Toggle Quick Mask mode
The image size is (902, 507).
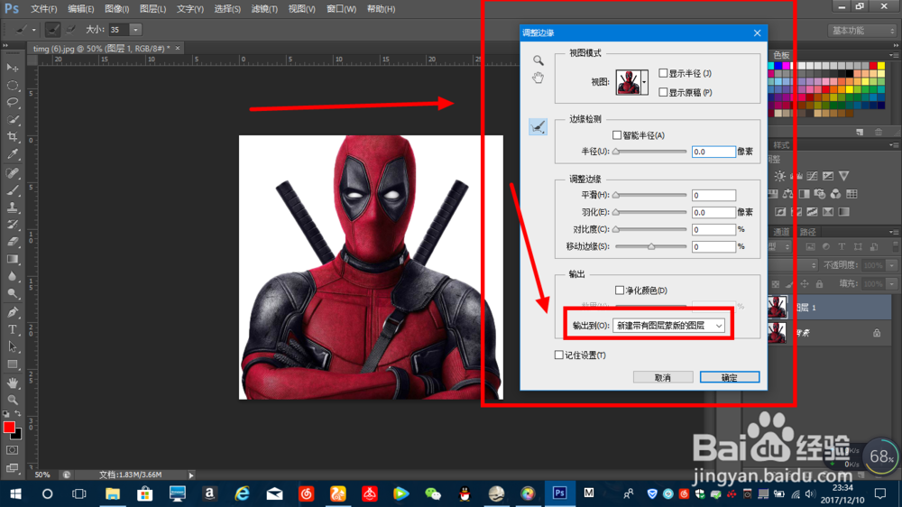point(12,450)
